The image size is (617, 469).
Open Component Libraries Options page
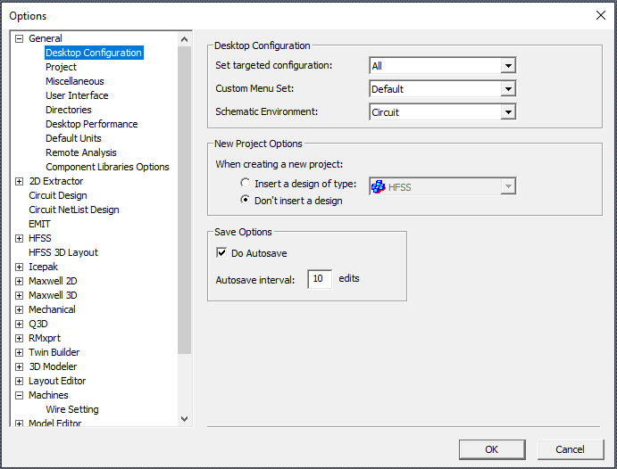tap(107, 167)
